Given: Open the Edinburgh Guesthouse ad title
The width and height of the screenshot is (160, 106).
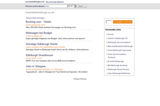Looking at the screenshot, I should click(39, 55).
